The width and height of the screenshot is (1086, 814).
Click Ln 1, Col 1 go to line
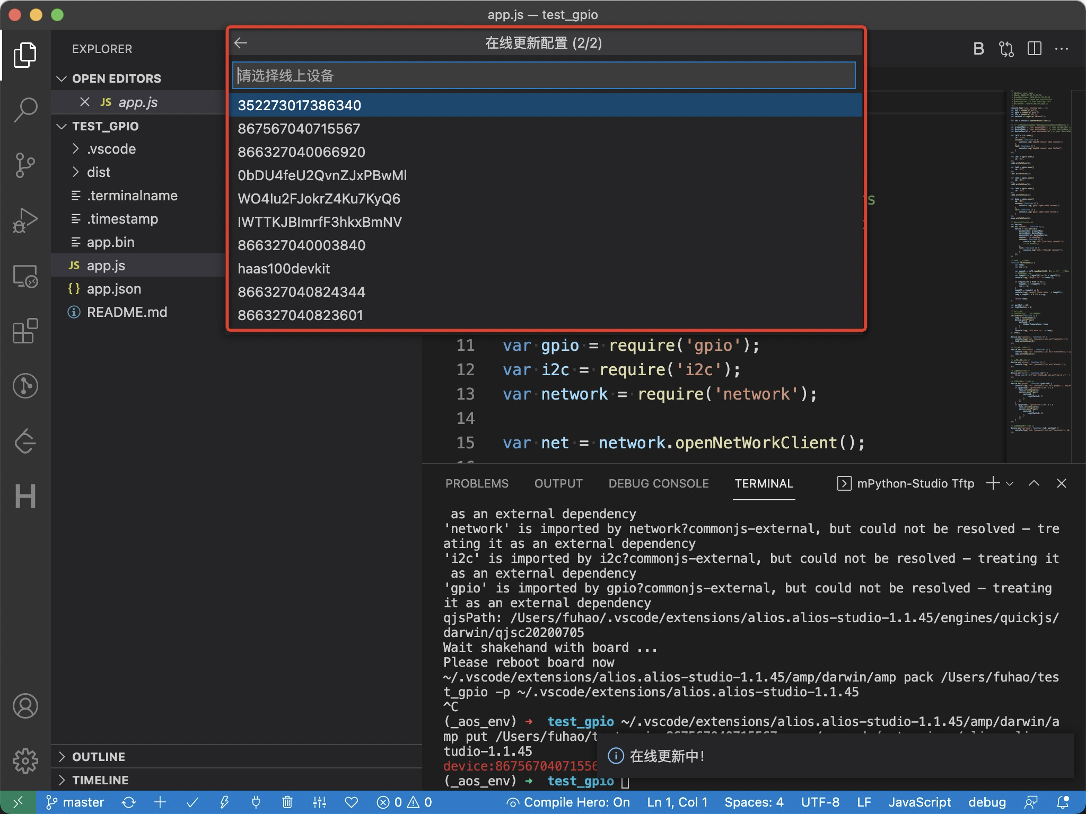(x=677, y=802)
